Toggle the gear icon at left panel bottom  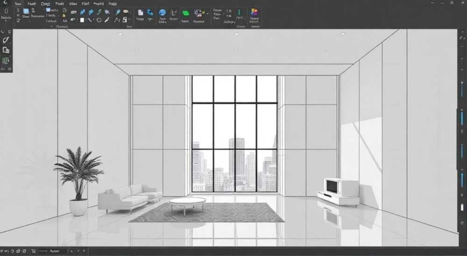[9, 69]
